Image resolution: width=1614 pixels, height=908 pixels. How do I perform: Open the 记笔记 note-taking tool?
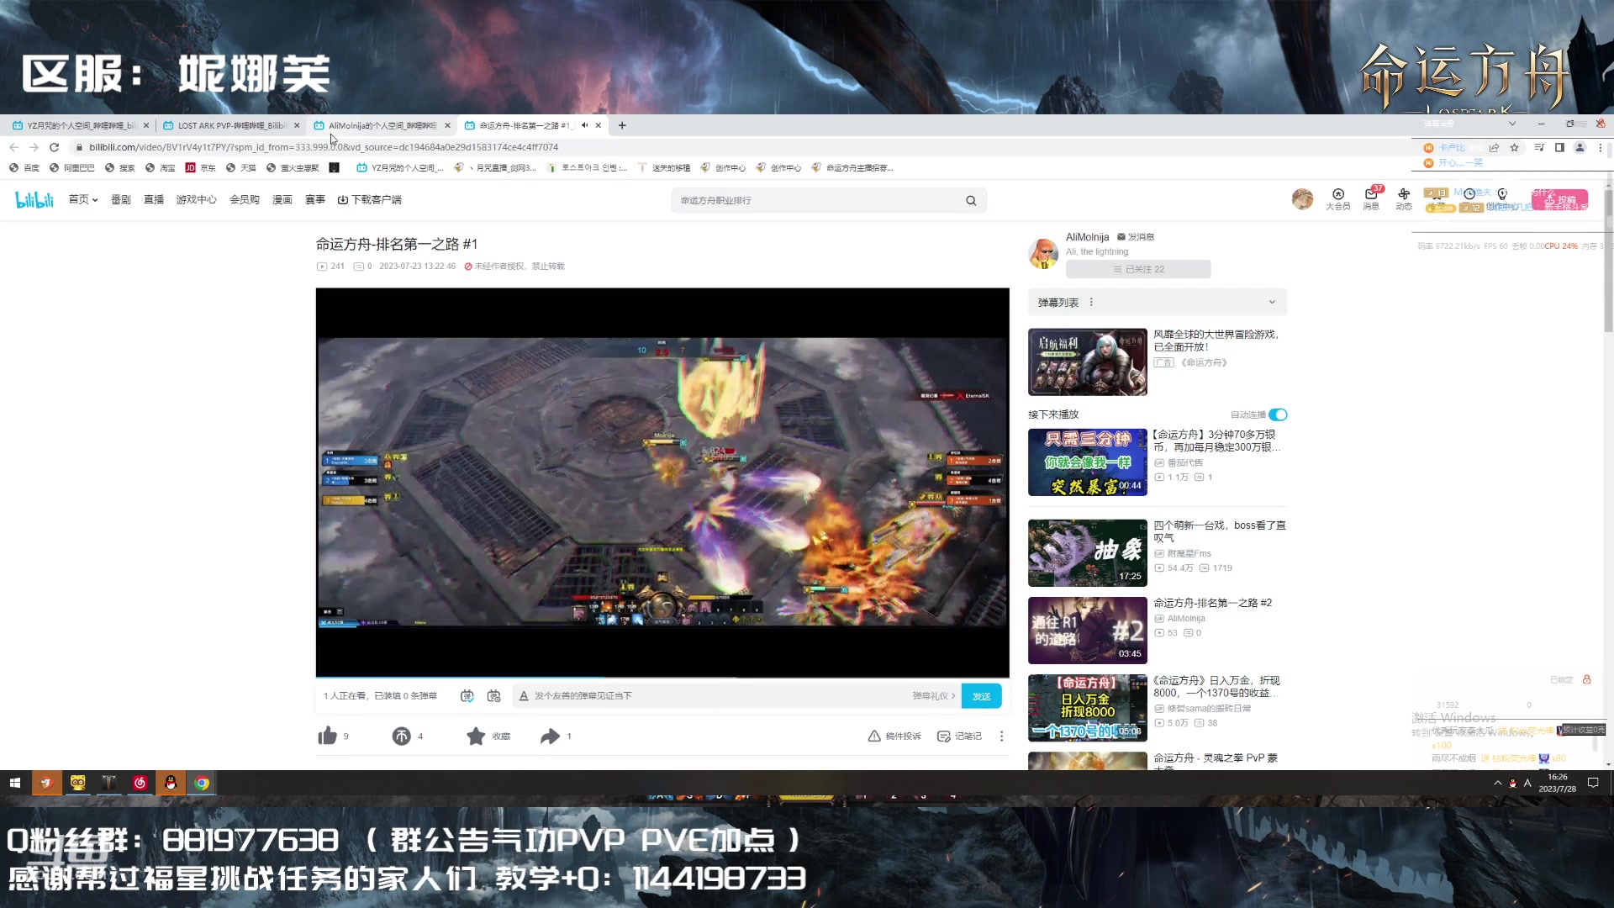[959, 736]
